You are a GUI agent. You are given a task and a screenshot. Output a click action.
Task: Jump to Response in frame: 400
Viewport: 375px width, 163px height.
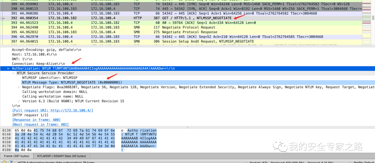pos(36,120)
